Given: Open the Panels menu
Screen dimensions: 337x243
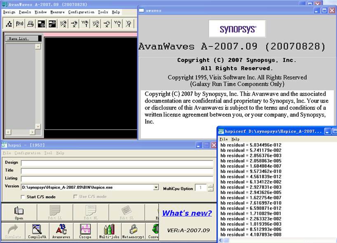Looking at the screenshot, I should (x=25, y=12).
